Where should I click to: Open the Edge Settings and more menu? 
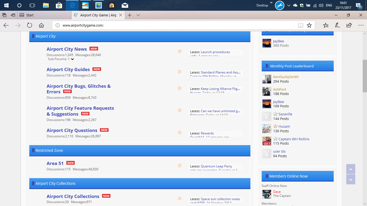click(x=361, y=25)
